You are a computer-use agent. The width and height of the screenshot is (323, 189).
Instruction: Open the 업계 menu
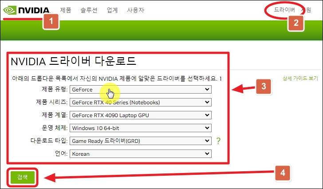[112, 10]
